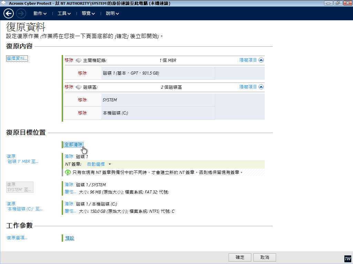Screen dimensions: 353x264
Task: Click the forward navigation arrow icon
Action: tap(21, 13)
